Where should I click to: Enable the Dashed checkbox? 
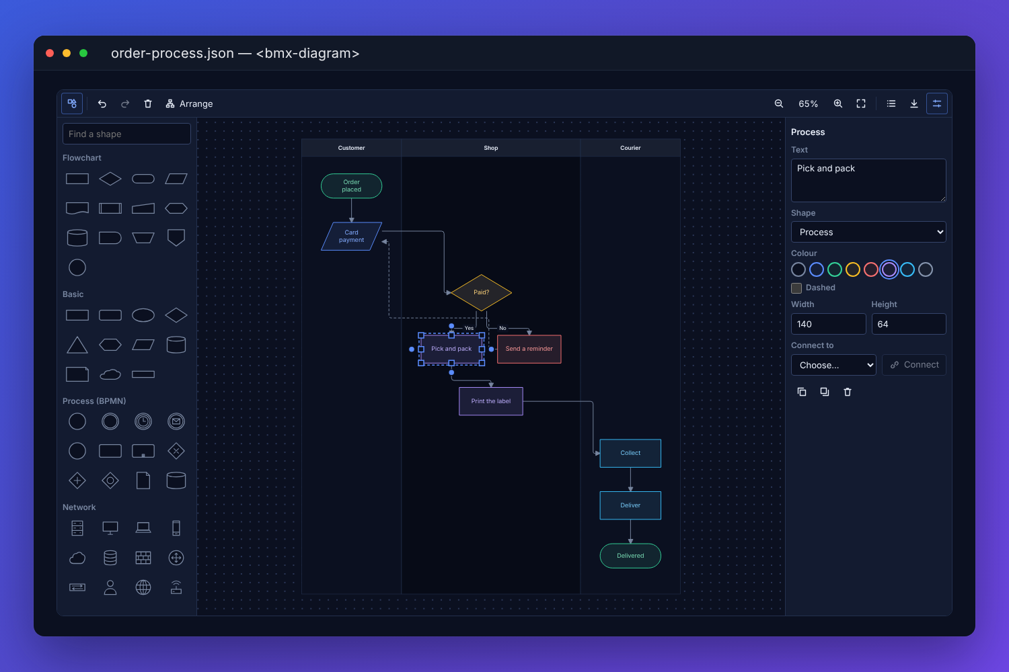796,288
